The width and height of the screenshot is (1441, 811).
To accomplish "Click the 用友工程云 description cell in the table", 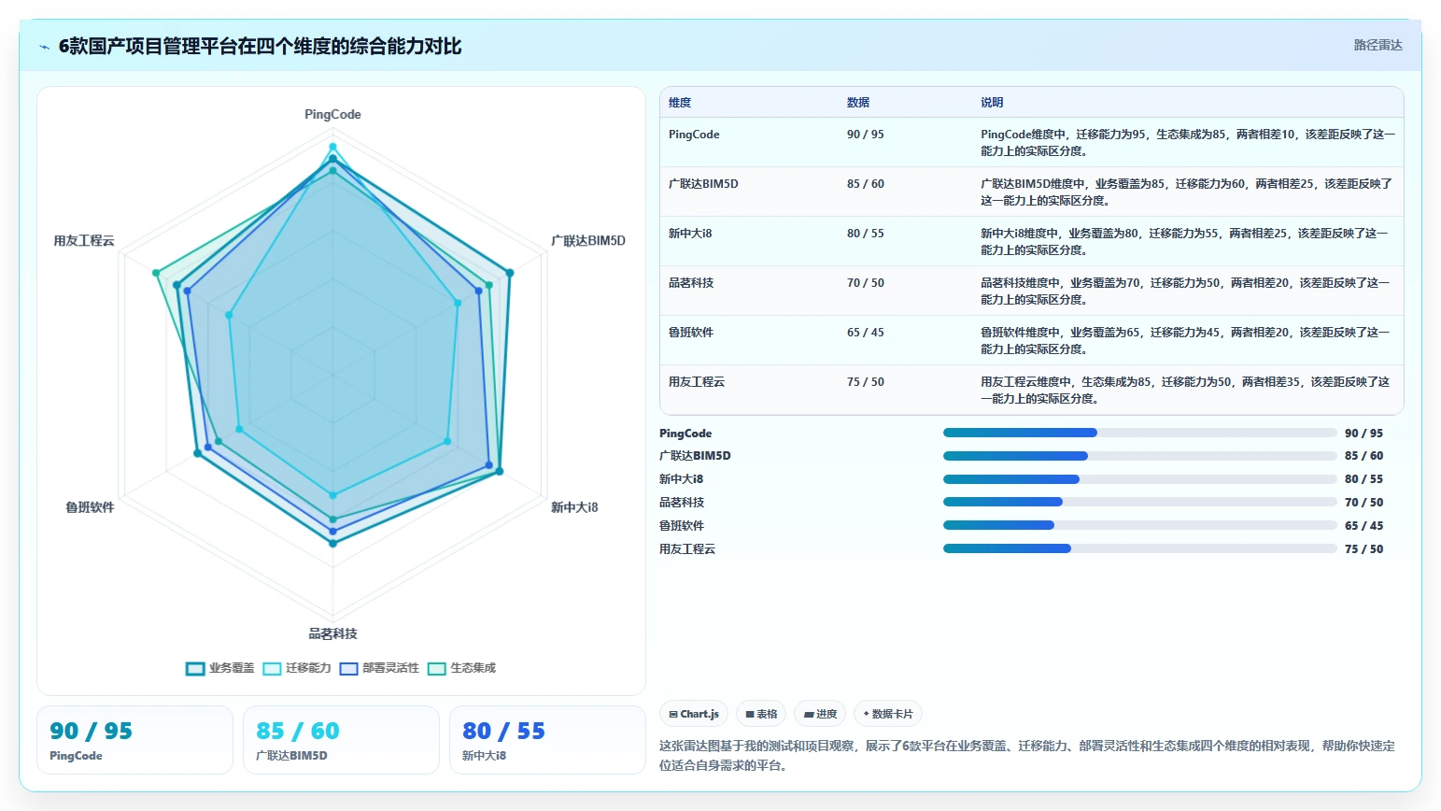I will [1188, 390].
